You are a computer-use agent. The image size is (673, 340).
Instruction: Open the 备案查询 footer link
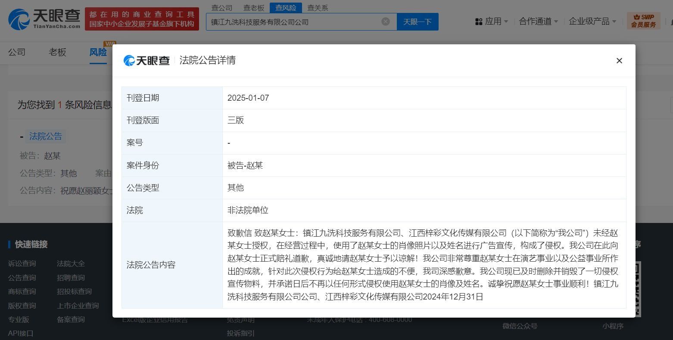pyautogui.click(x=71, y=319)
